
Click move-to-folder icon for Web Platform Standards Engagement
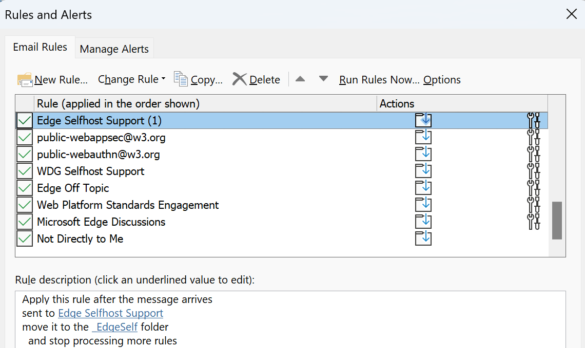[x=423, y=204]
